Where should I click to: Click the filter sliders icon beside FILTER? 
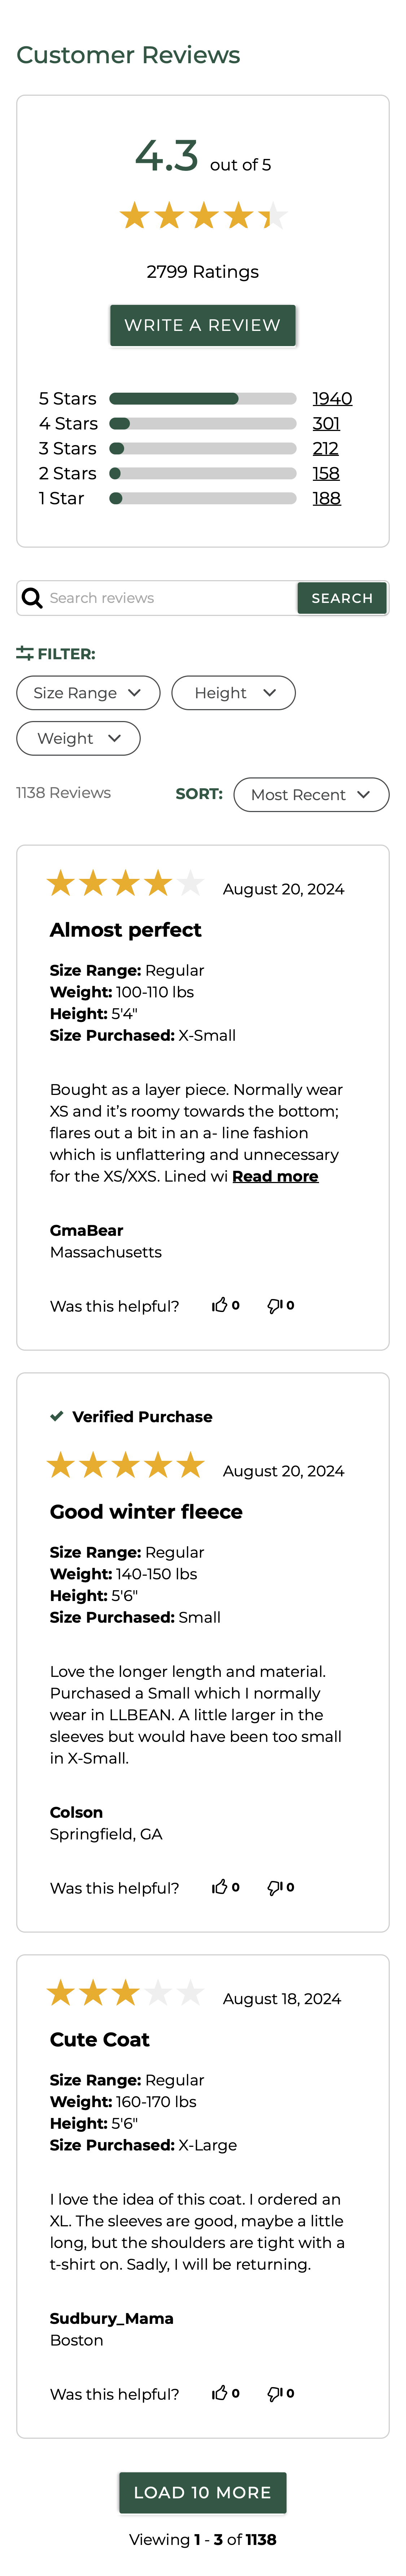click(24, 653)
